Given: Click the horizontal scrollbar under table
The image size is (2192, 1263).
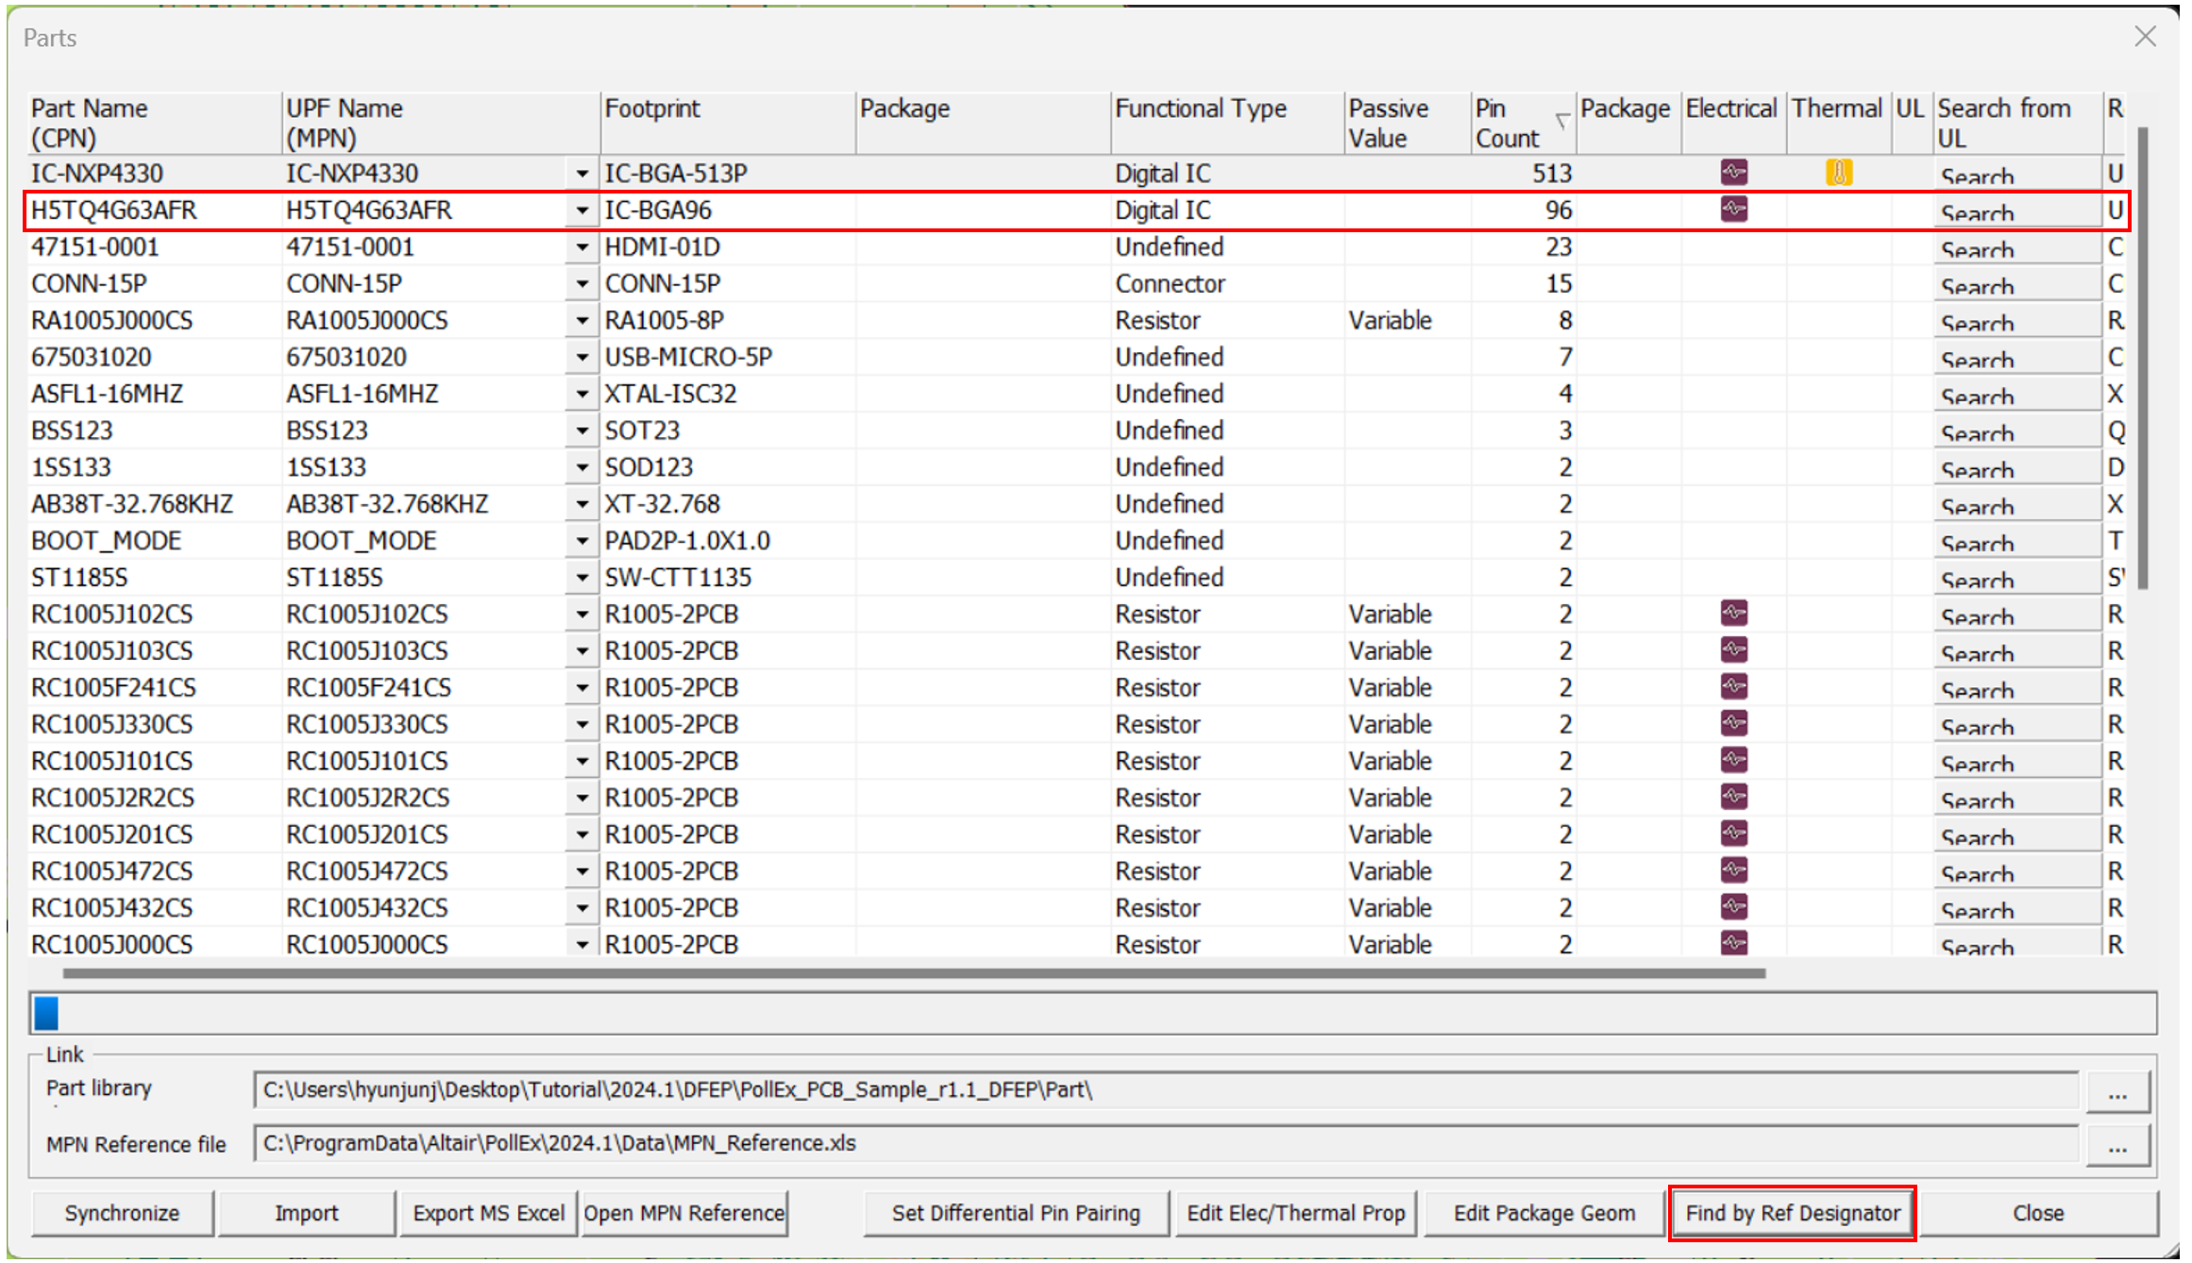Looking at the screenshot, I should [x=913, y=973].
